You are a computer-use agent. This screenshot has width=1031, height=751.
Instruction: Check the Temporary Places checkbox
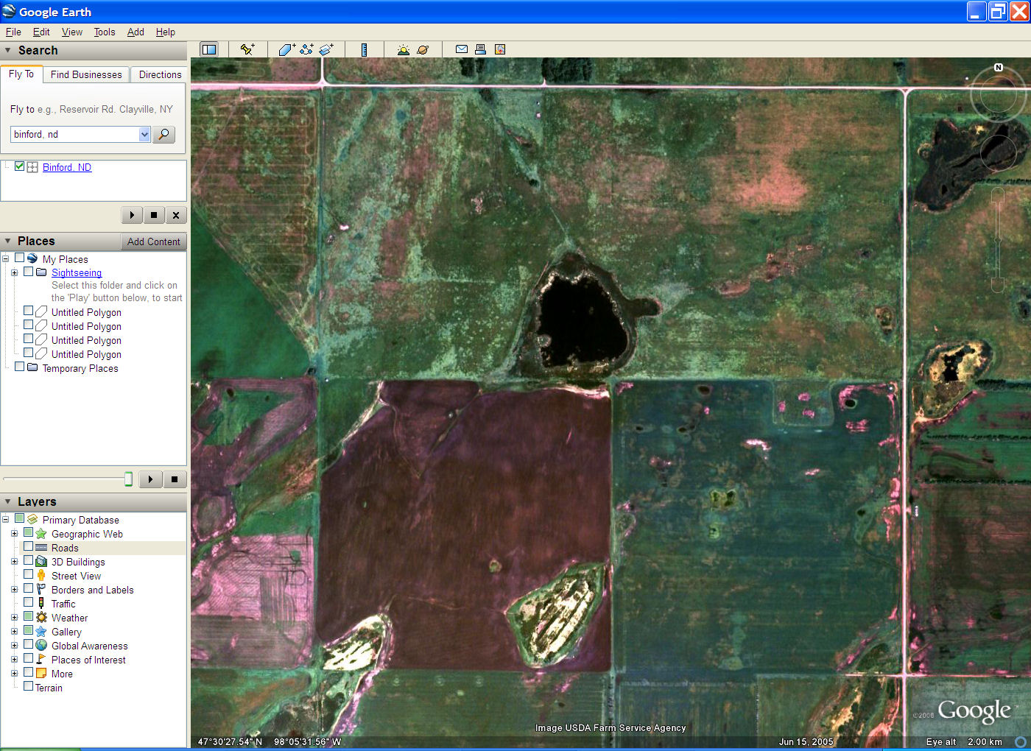point(19,367)
